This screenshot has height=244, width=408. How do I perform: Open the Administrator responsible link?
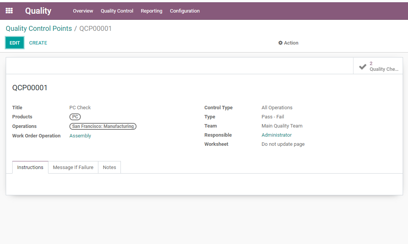pos(276,135)
